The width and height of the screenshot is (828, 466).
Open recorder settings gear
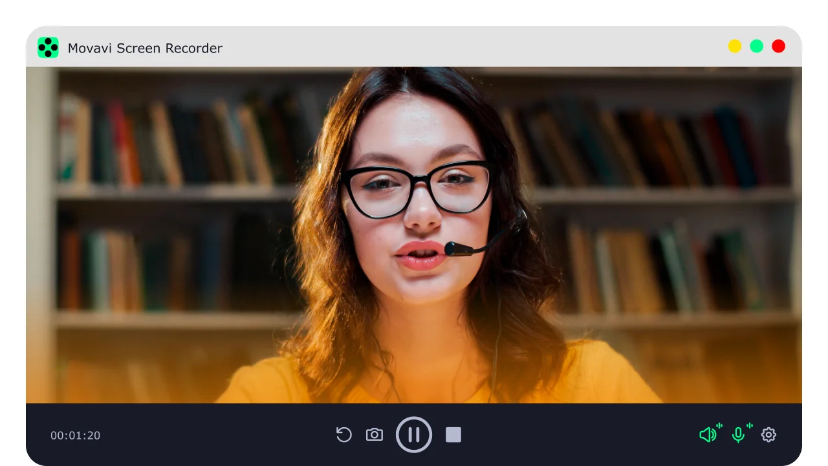(768, 434)
